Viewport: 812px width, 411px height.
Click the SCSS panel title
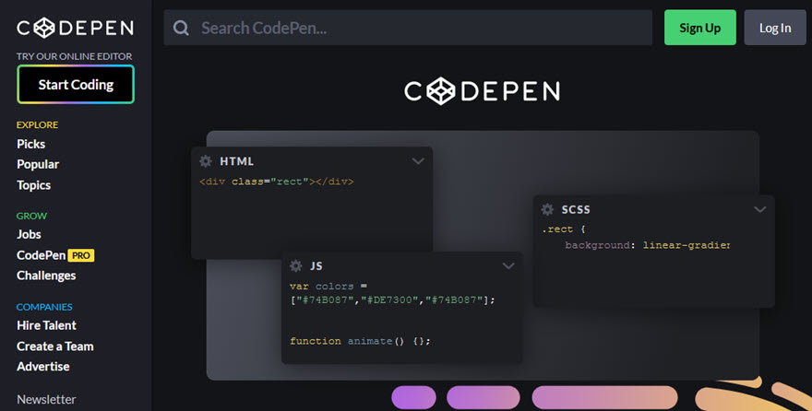click(x=576, y=209)
